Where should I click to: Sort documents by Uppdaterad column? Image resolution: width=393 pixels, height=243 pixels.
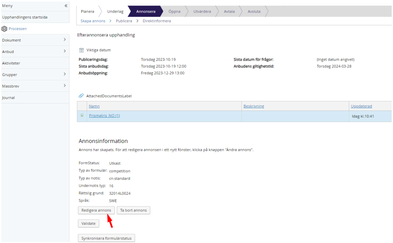[361, 106]
